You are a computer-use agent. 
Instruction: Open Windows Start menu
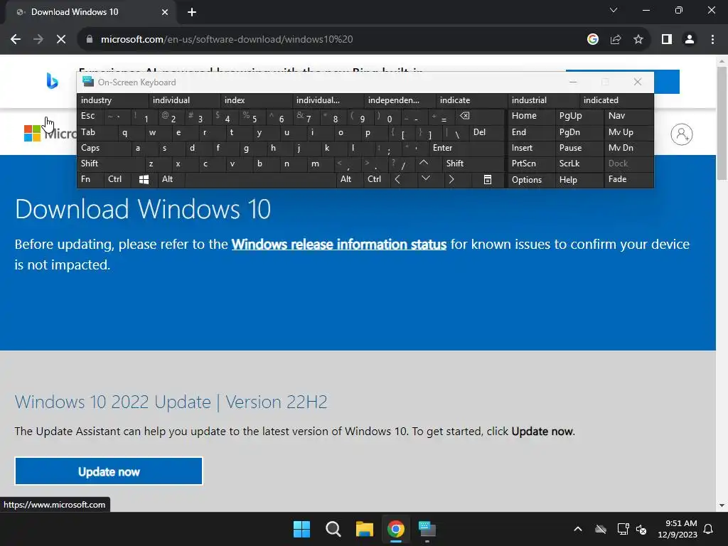[301, 529]
